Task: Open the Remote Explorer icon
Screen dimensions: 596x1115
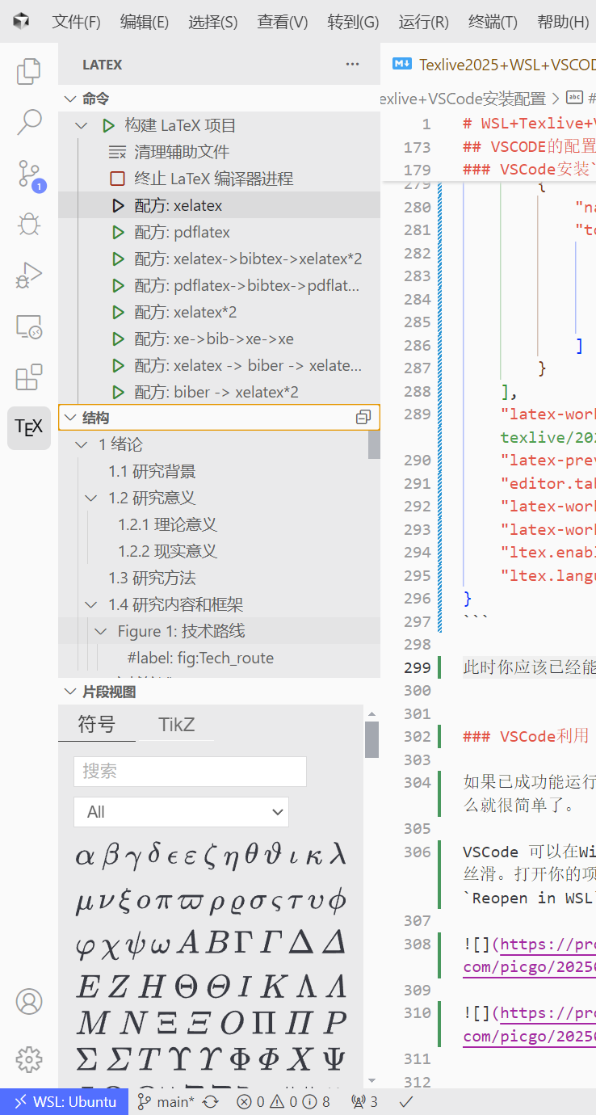Action: 29,326
